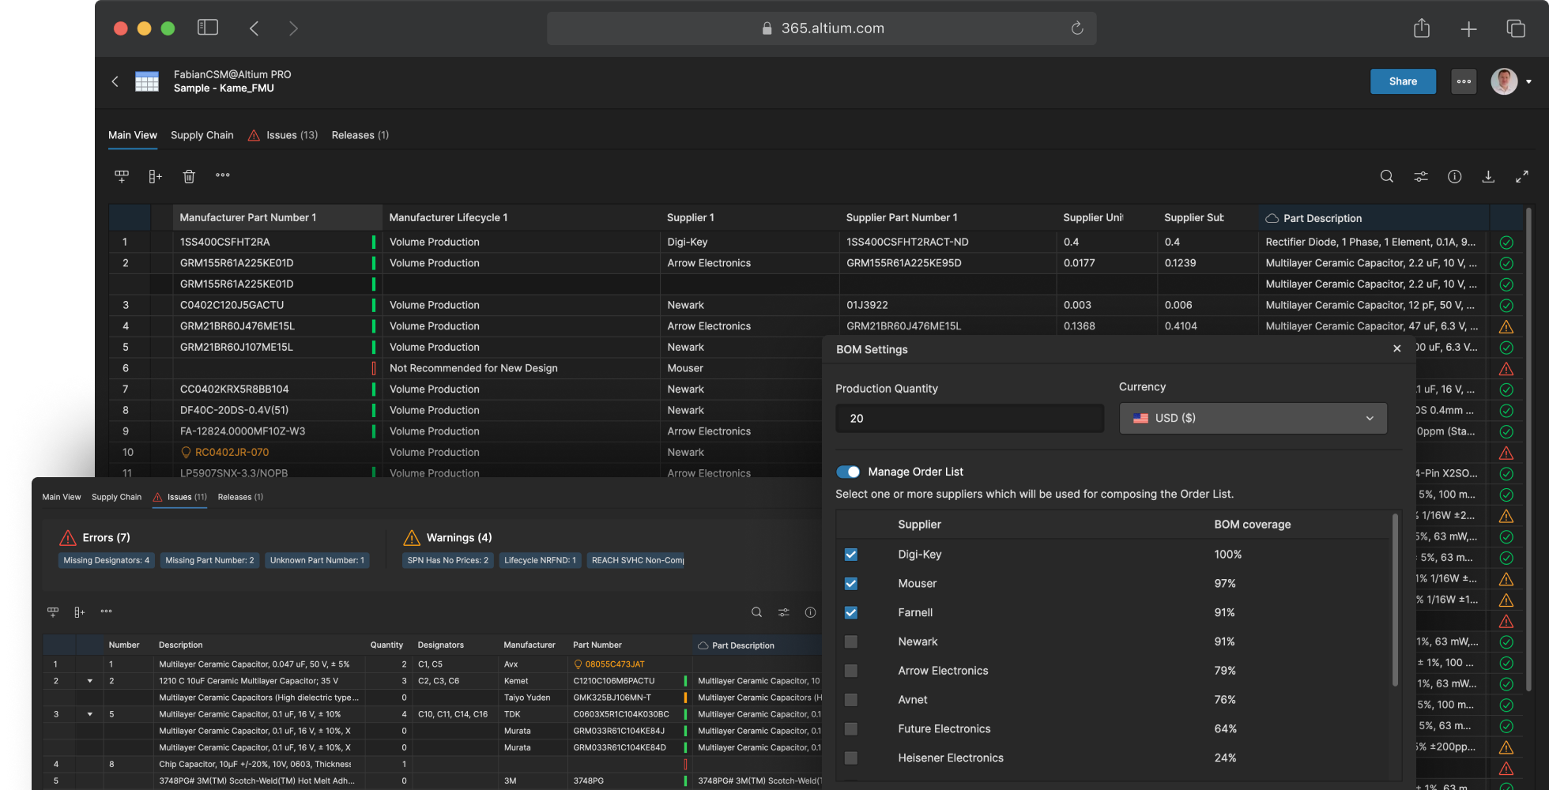Click the blue Share button
Image resolution: width=1549 pixels, height=790 pixels.
[1402, 81]
